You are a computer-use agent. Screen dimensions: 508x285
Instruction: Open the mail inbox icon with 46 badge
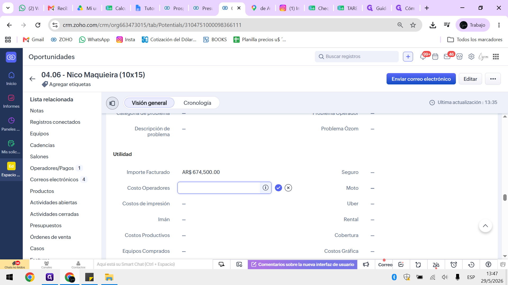[447, 56]
